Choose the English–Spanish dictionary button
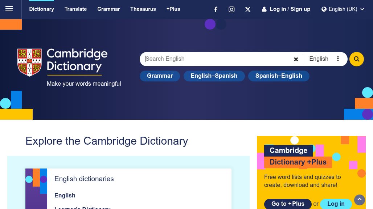This screenshot has width=373, height=209. pyautogui.click(x=214, y=76)
